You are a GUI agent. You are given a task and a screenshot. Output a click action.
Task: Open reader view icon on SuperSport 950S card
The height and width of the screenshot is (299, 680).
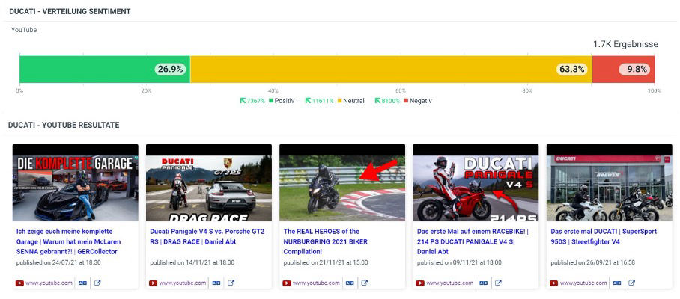click(x=616, y=283)
